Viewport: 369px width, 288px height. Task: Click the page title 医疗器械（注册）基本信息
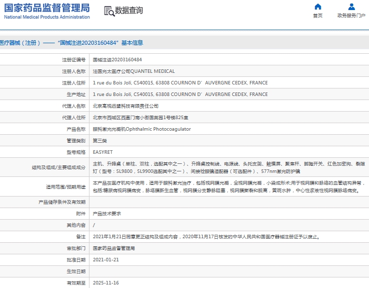(71, 43)
